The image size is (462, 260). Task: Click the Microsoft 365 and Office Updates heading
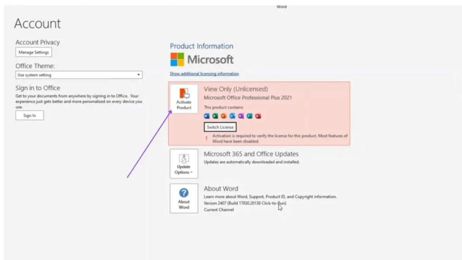point(251,154)
